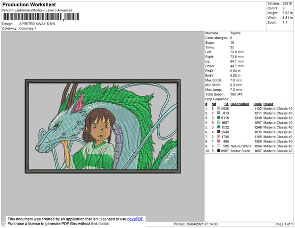Screen dimensions: 295x228
Task: Click the black swatch for stop 10
Action: click(219, 150)
